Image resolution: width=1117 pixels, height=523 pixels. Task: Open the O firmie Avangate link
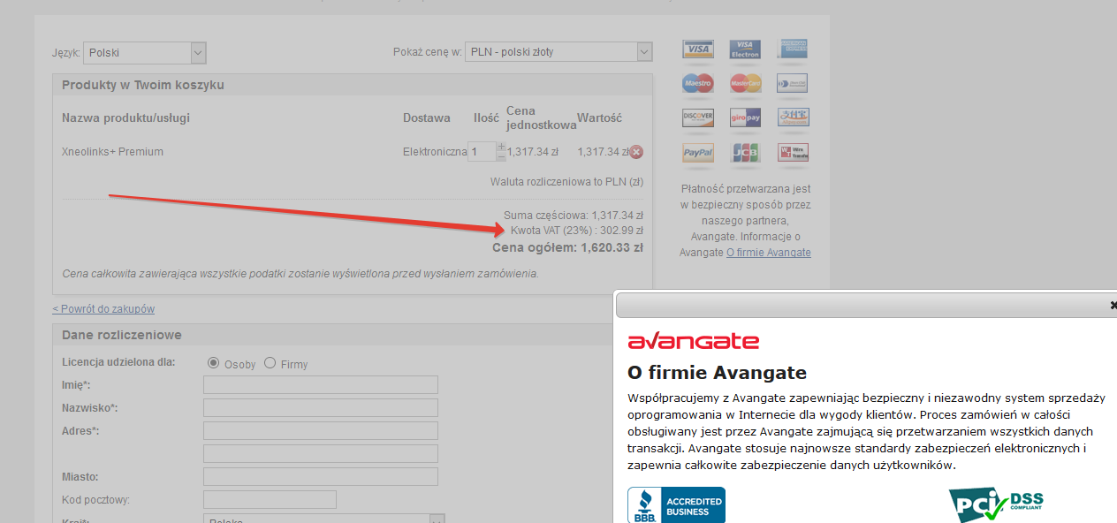[768, 253]
